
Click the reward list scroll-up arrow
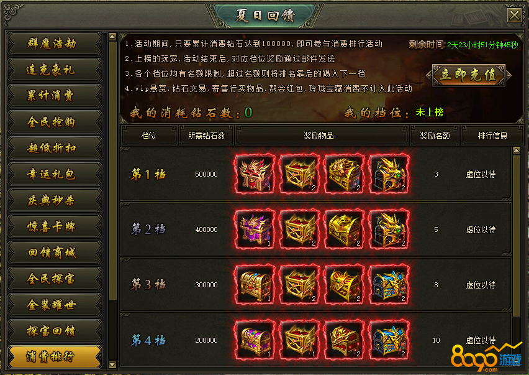coord(516,150)
